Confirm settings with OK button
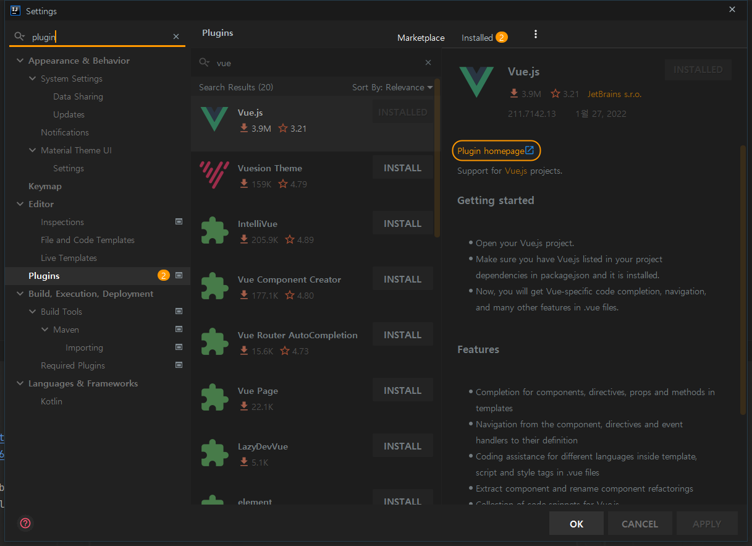Viewport: 752px width, 546px height. point(577,524)
